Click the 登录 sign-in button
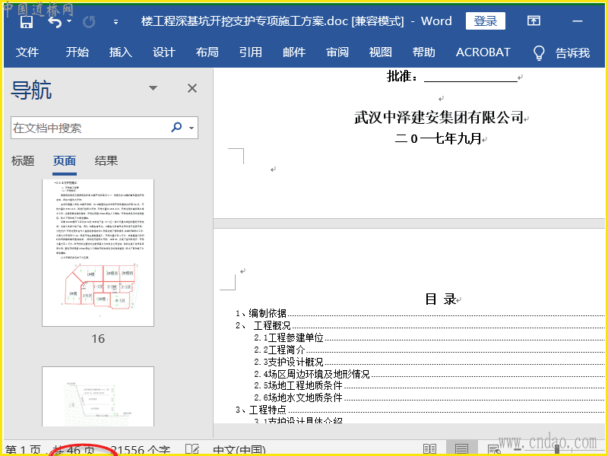Viewport: 608px width, 456px height. click(485, 21)
